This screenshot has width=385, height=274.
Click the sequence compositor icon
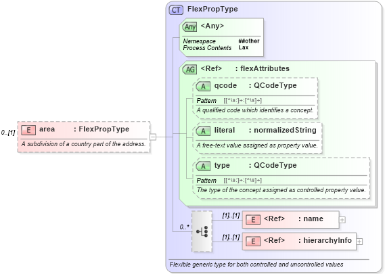point(202,231)
